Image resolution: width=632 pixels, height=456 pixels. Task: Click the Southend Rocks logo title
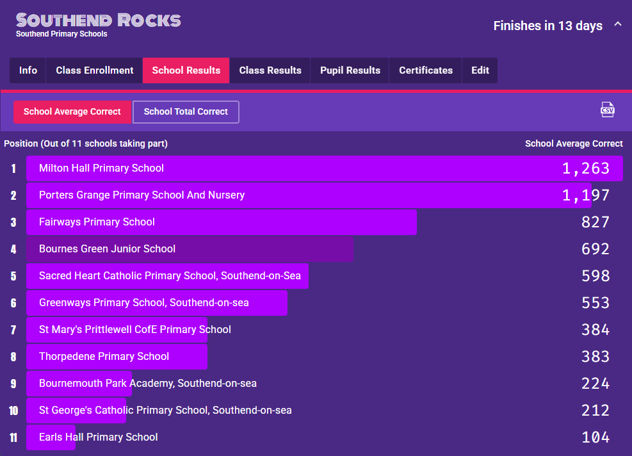point(99,20)
